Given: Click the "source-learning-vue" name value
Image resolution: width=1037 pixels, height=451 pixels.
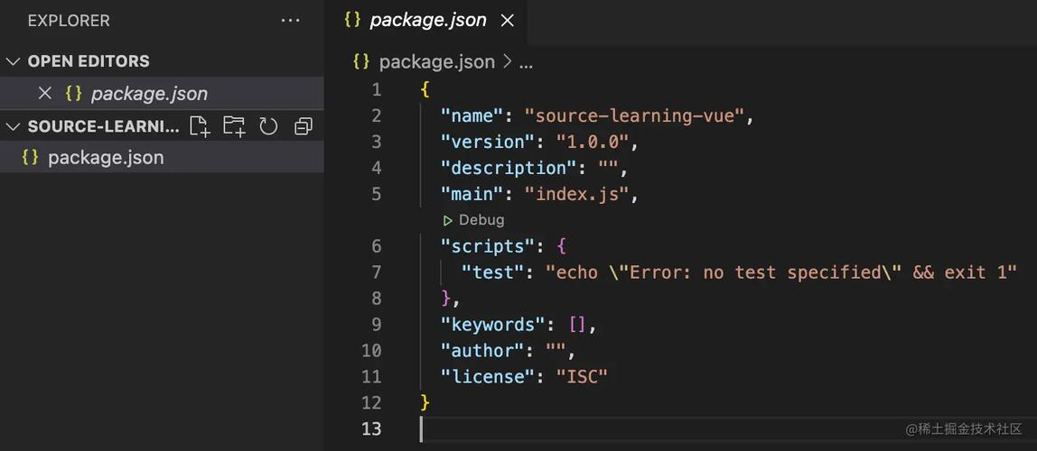Looking at the screenshot, I should [x=635, y=115].
